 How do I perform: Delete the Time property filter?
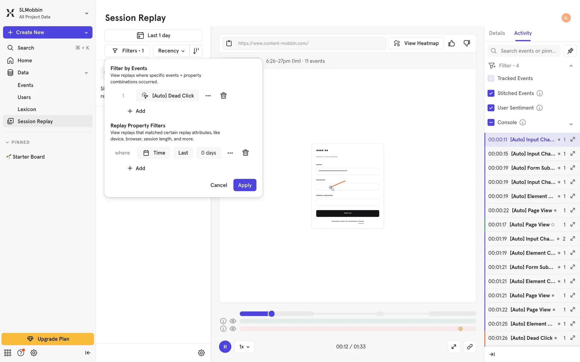[x=246, y=153]
